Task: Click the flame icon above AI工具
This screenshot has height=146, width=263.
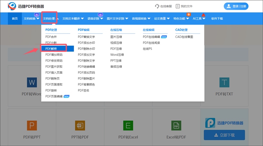Action: click(x=203, y=15)
